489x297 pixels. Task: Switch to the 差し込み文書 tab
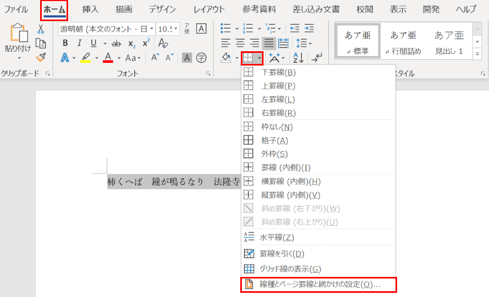pyautogui.click(x=316, y=10)
